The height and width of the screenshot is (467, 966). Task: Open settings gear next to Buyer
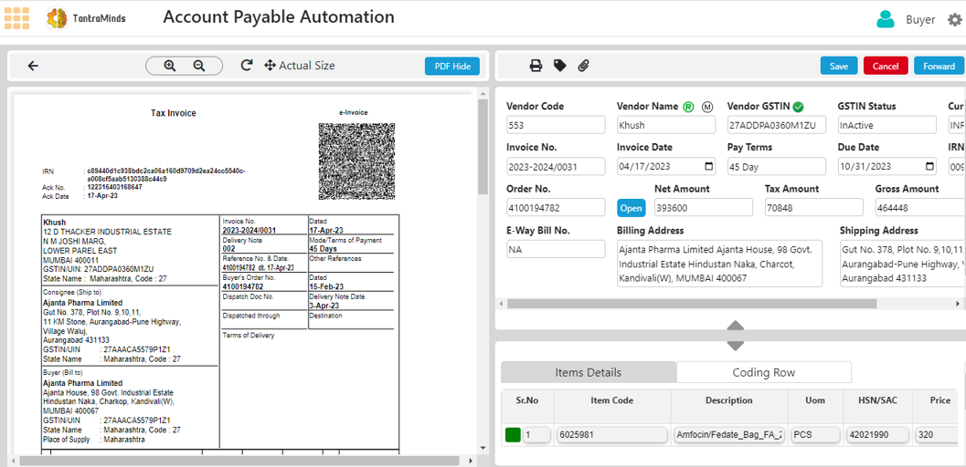point(954,19)
